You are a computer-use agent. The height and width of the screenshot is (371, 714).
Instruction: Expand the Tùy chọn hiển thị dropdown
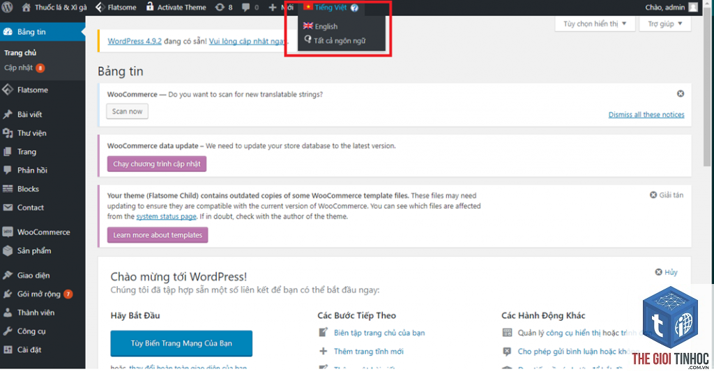(x=595, y=24)
